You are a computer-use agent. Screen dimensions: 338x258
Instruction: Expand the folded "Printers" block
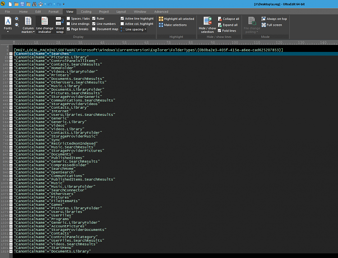tap(11, 75)
